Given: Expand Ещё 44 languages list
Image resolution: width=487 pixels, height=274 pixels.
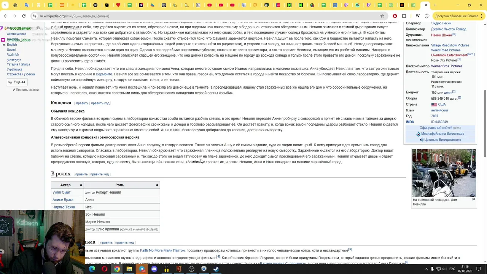Looking at the screenshot, I should (16, 82).
